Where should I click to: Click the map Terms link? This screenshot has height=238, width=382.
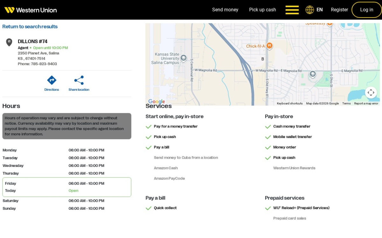pos(346,103)
